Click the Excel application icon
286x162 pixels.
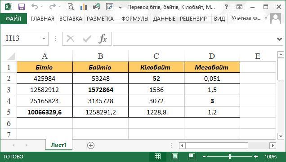tap(9, 7)
